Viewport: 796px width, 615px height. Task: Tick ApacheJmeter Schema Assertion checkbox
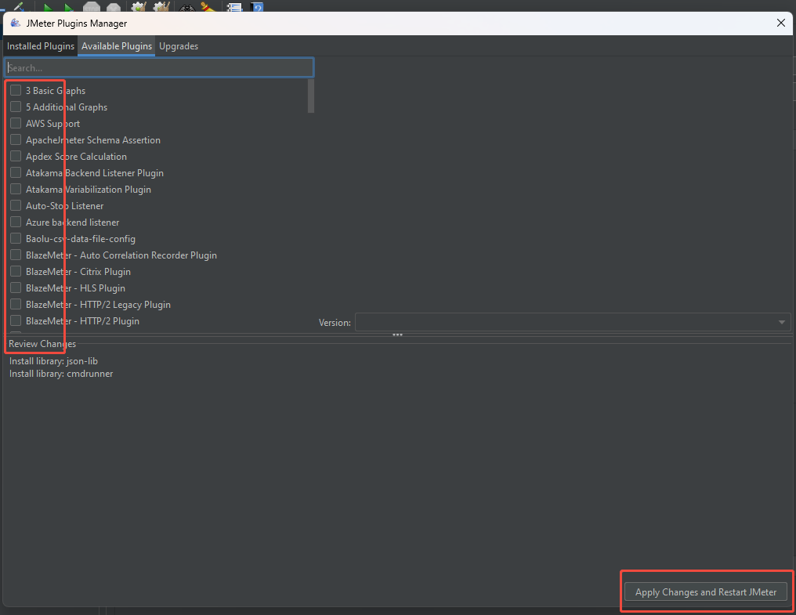tap(16, 139)
